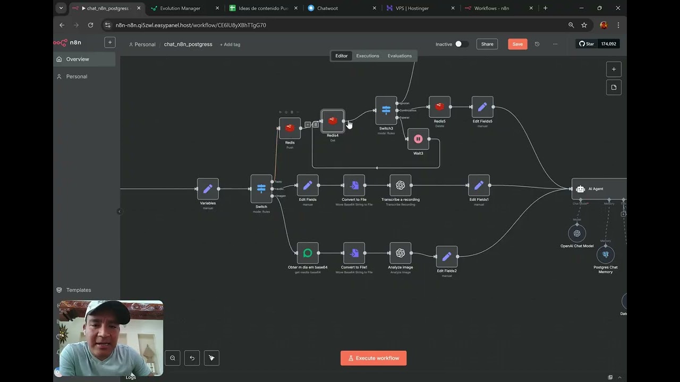Switch to the Workflows - n8n browser tab
The width and height of the screenshot is (680, 382).
499,8
